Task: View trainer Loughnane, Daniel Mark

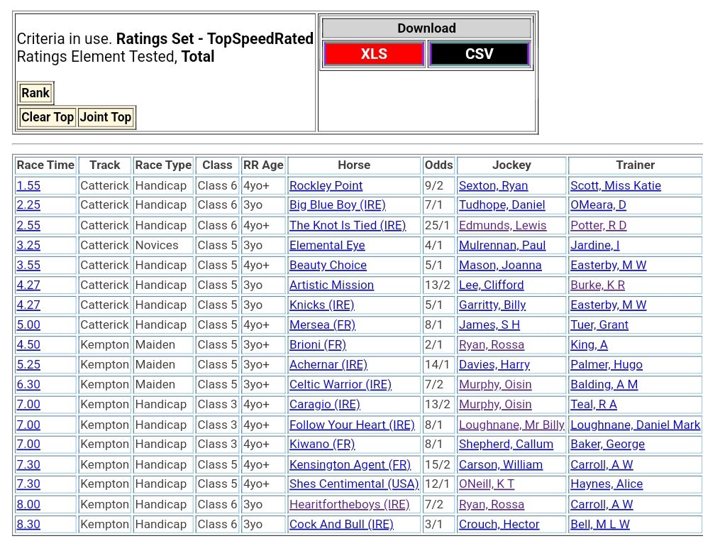Action: tap(635, 425)
